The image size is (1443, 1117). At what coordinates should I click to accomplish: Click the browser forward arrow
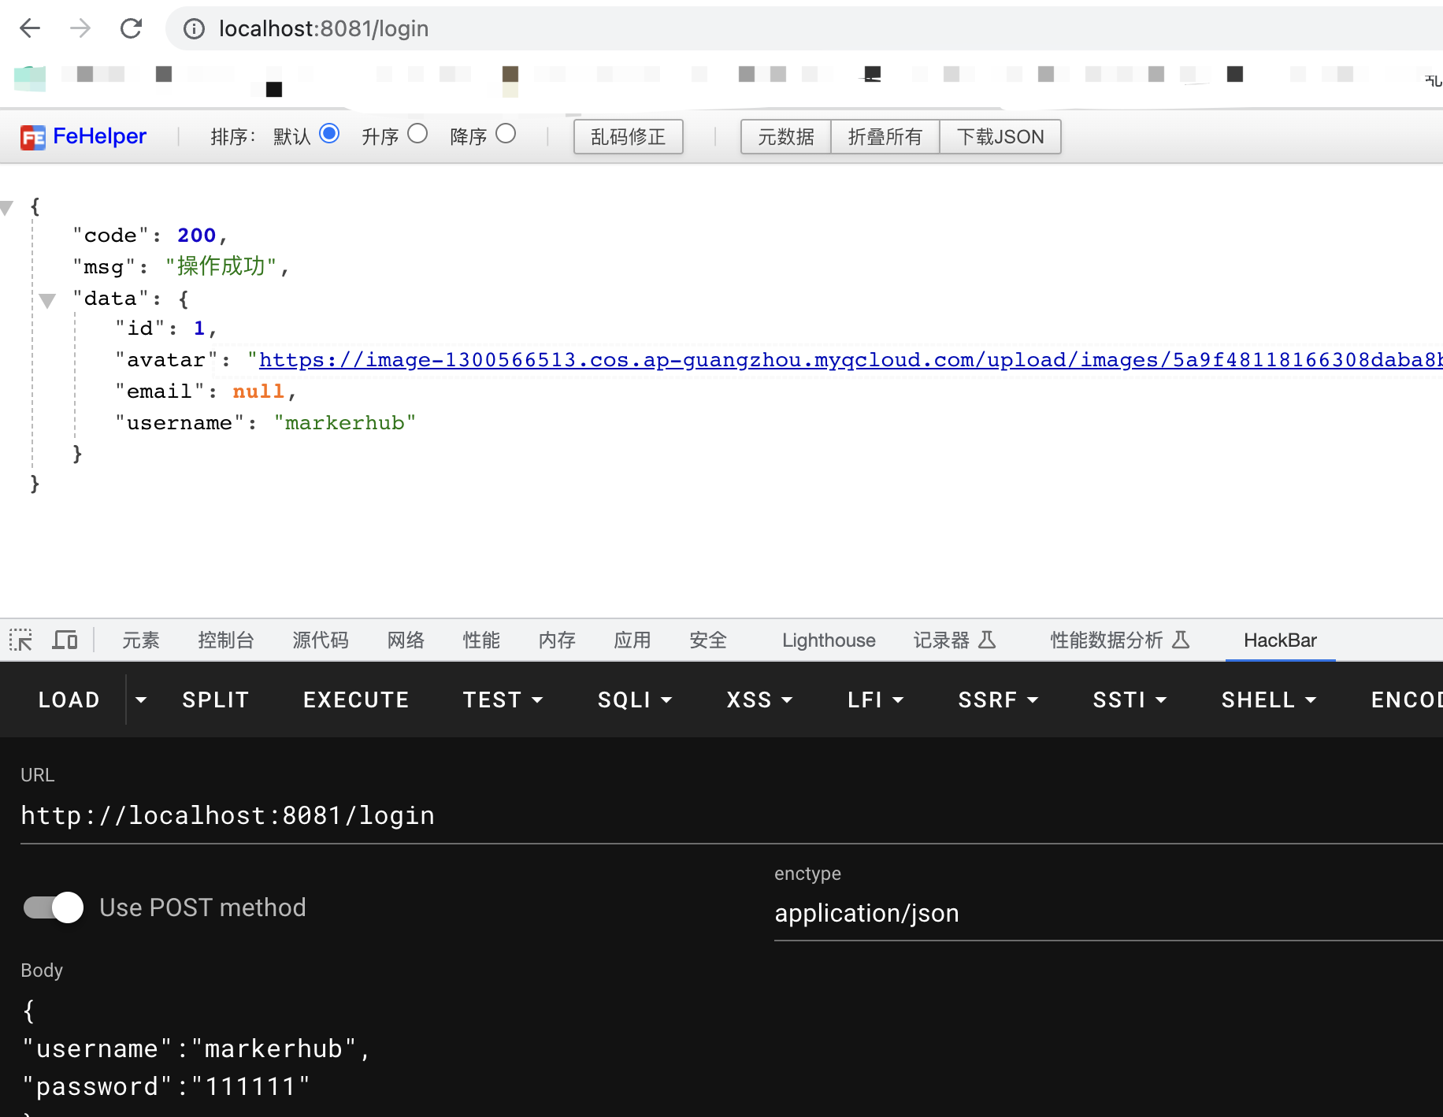coord(80,29)
